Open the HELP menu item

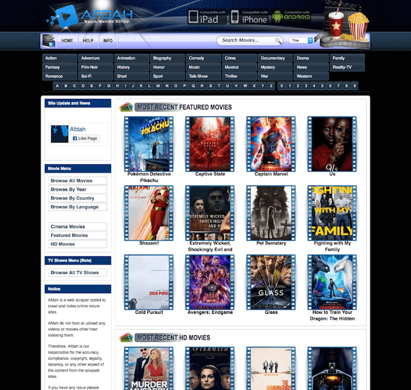(88, 41)
